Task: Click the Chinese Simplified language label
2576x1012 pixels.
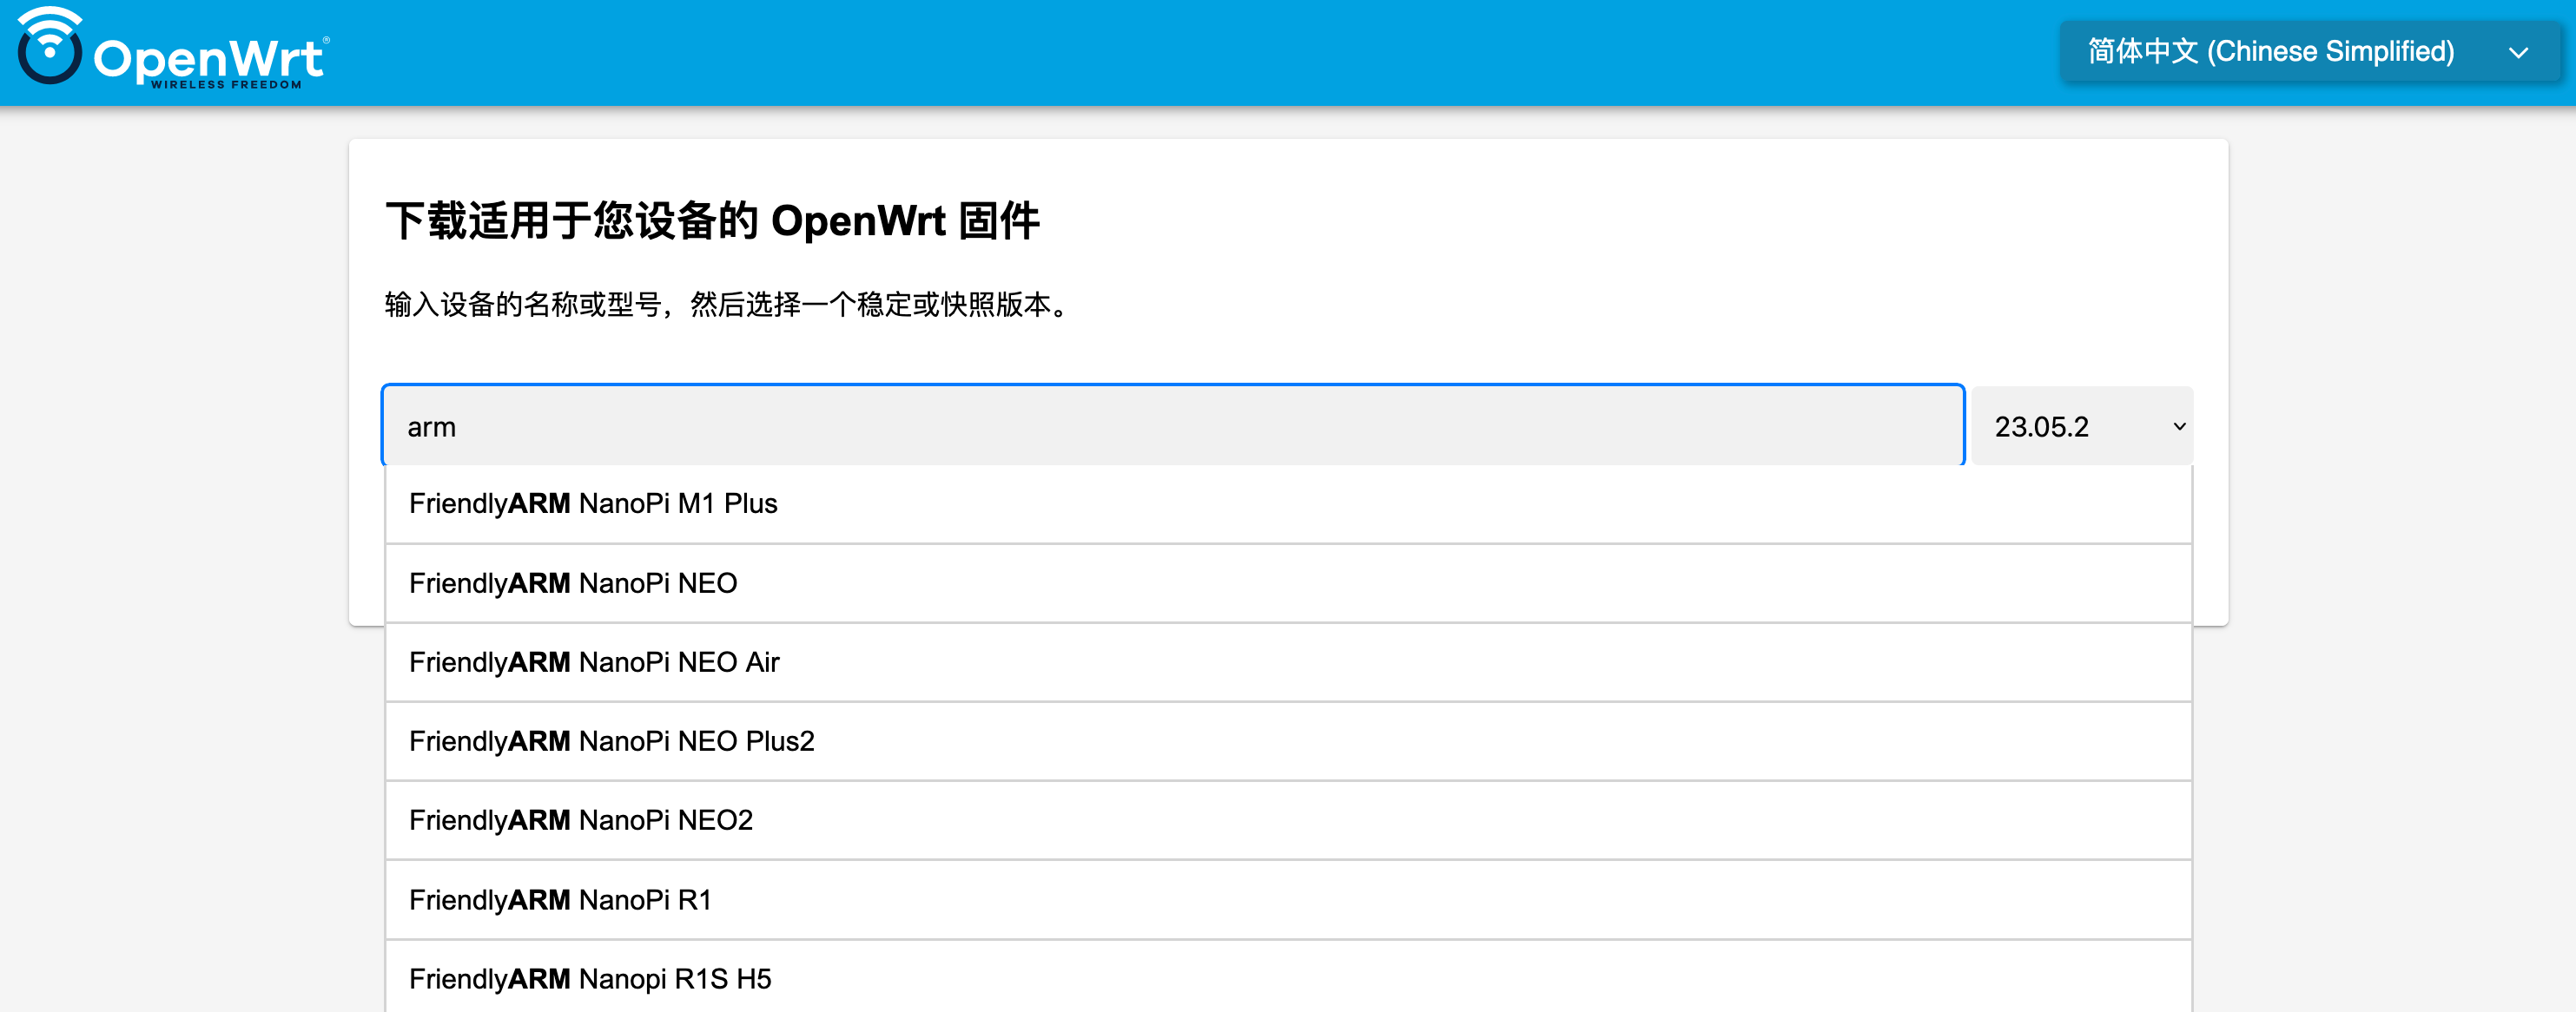Action: [2270, 52]
